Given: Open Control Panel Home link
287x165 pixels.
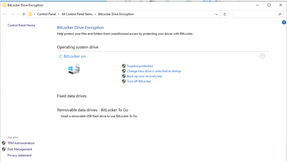Looking at the screenshot, I should click(21, 25).
